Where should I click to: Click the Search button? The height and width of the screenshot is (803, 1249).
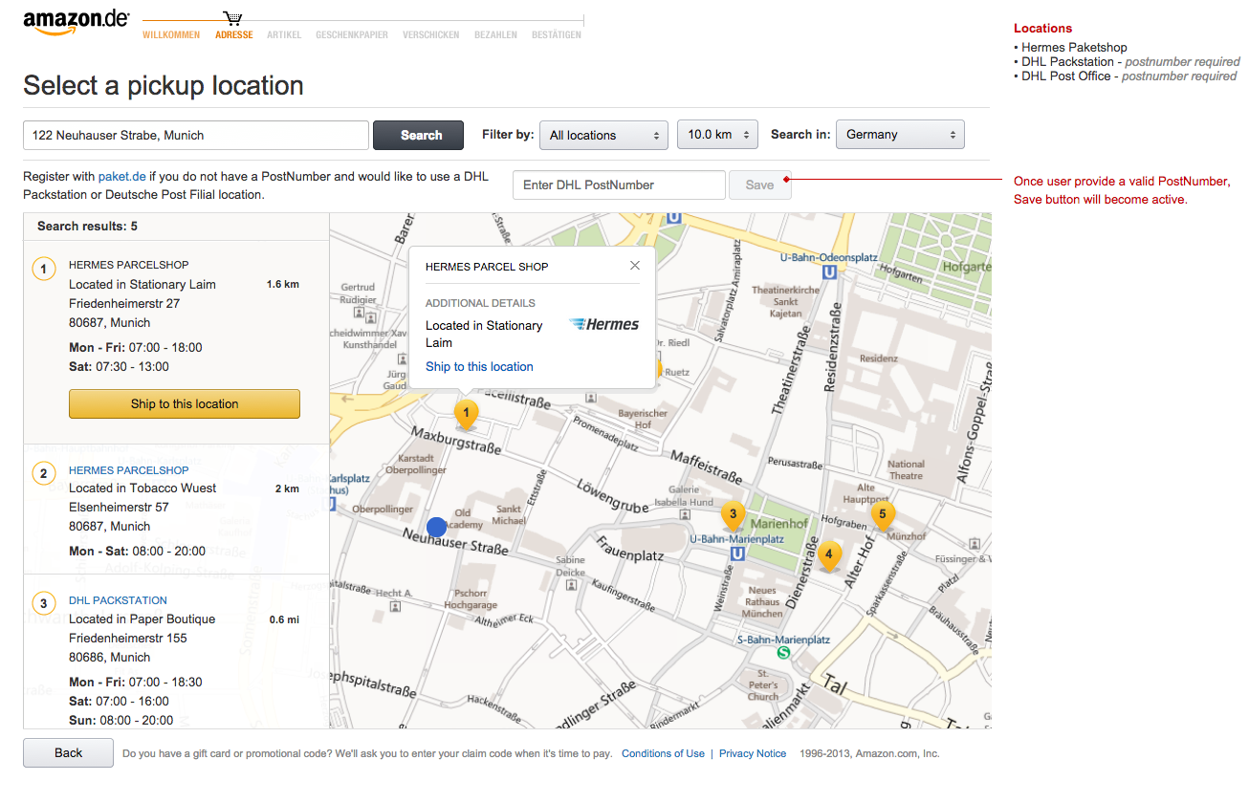pyautogui.click(x=418, y=135)
